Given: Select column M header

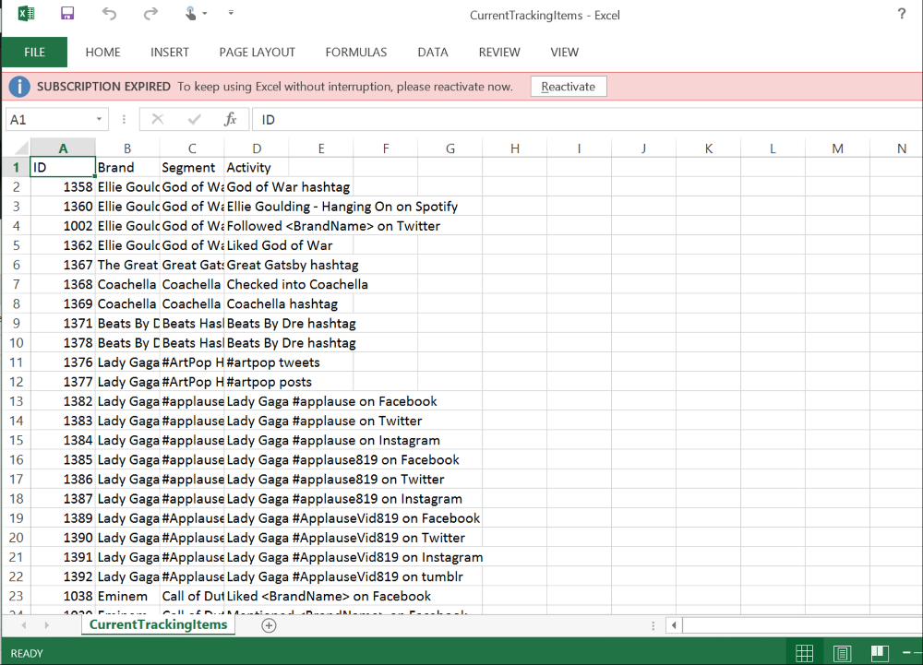Looking at the screenshot, I should coord(837,148).
